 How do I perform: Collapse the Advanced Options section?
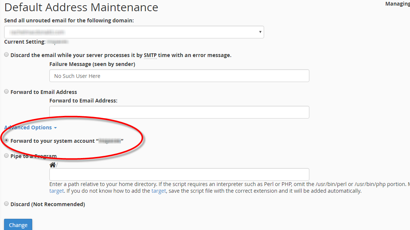30,127
